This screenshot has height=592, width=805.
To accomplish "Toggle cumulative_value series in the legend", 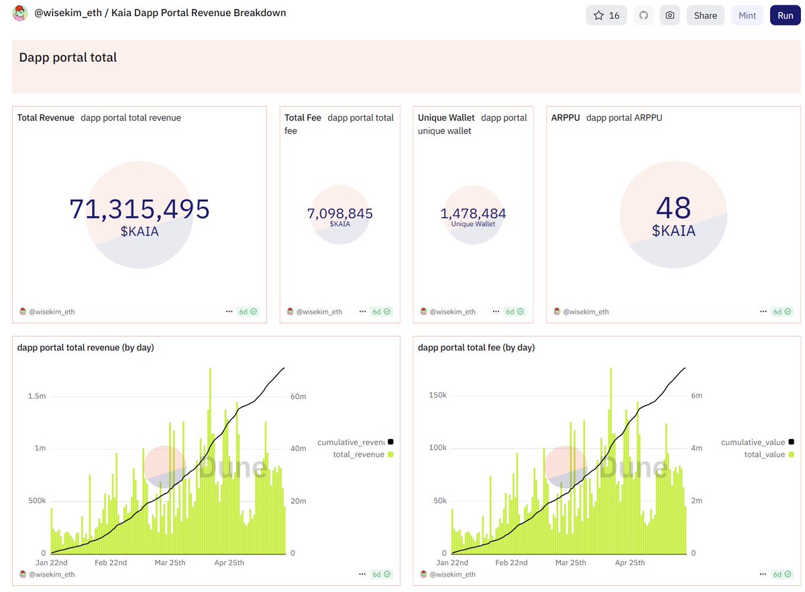I will [x=758, y=442].
